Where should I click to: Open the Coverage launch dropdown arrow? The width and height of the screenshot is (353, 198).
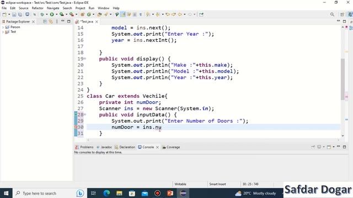coord(66,14)
